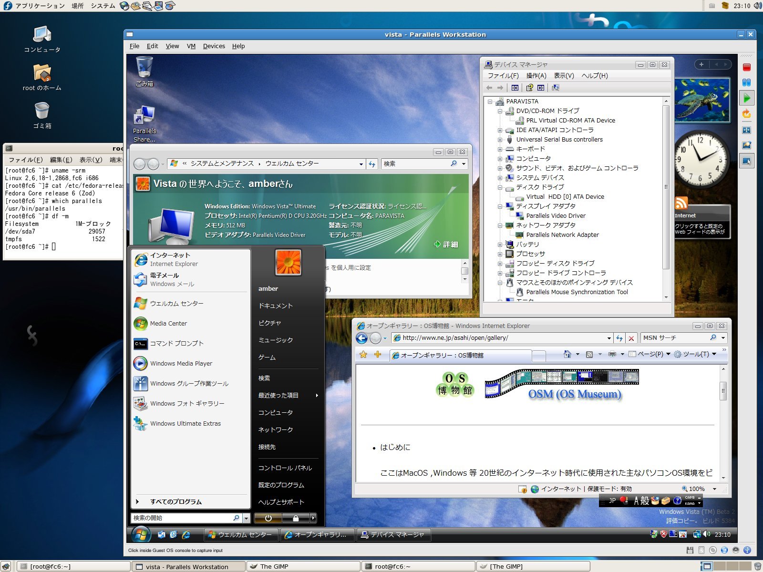The image size is (763, 572).
Task: Click the はじめに link on the web page
Action: pos(395,447)
